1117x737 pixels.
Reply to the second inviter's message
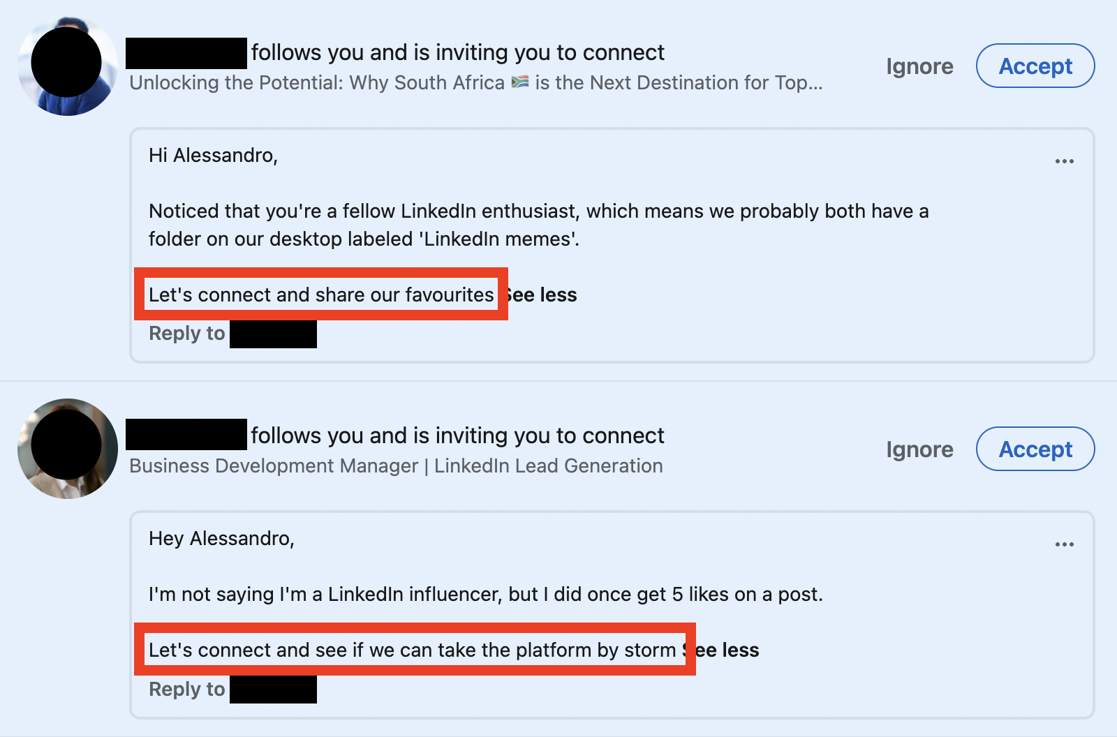coord(232,690)
